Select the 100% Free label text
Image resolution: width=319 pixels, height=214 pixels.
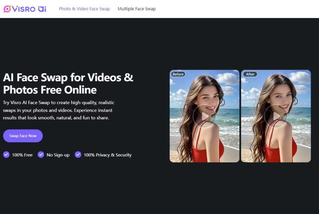pyautogui.click(x=22, y=155)
